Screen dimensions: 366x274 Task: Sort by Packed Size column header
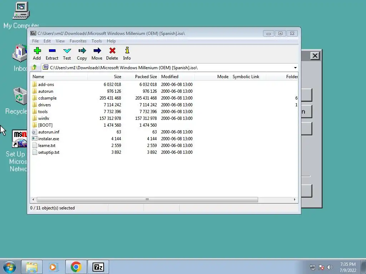click(141, 77)
